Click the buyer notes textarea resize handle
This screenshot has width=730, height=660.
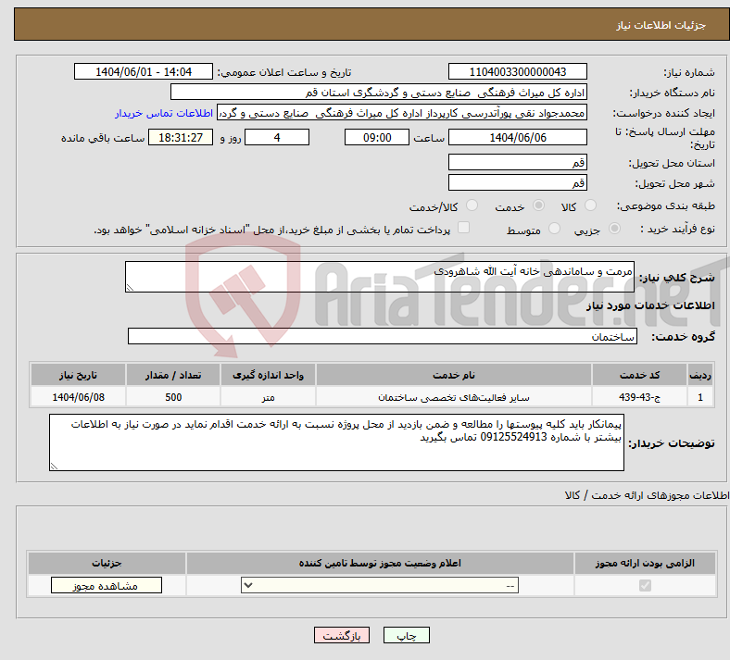pos(54,466)
